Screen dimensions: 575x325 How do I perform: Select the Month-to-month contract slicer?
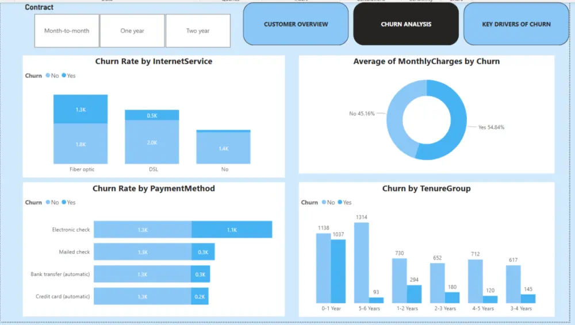(67, 31)
